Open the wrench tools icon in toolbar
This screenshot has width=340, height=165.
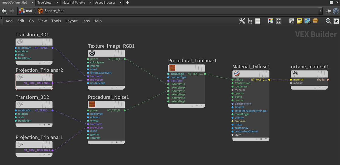click(x=242, y=21)
